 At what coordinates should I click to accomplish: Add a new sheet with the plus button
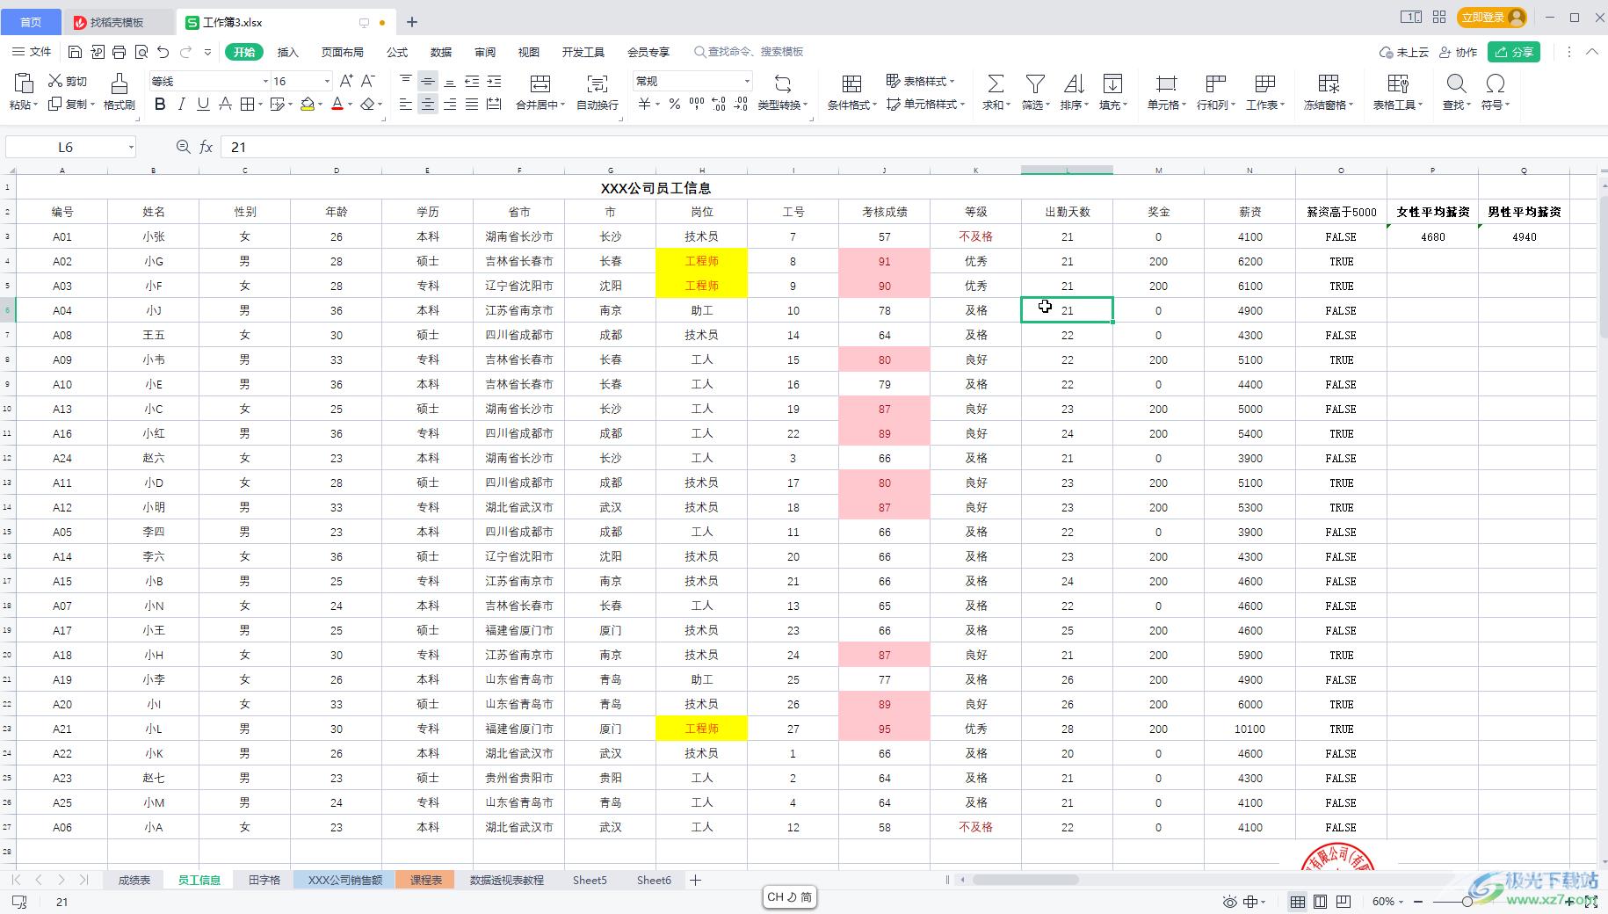click(695, 880)
